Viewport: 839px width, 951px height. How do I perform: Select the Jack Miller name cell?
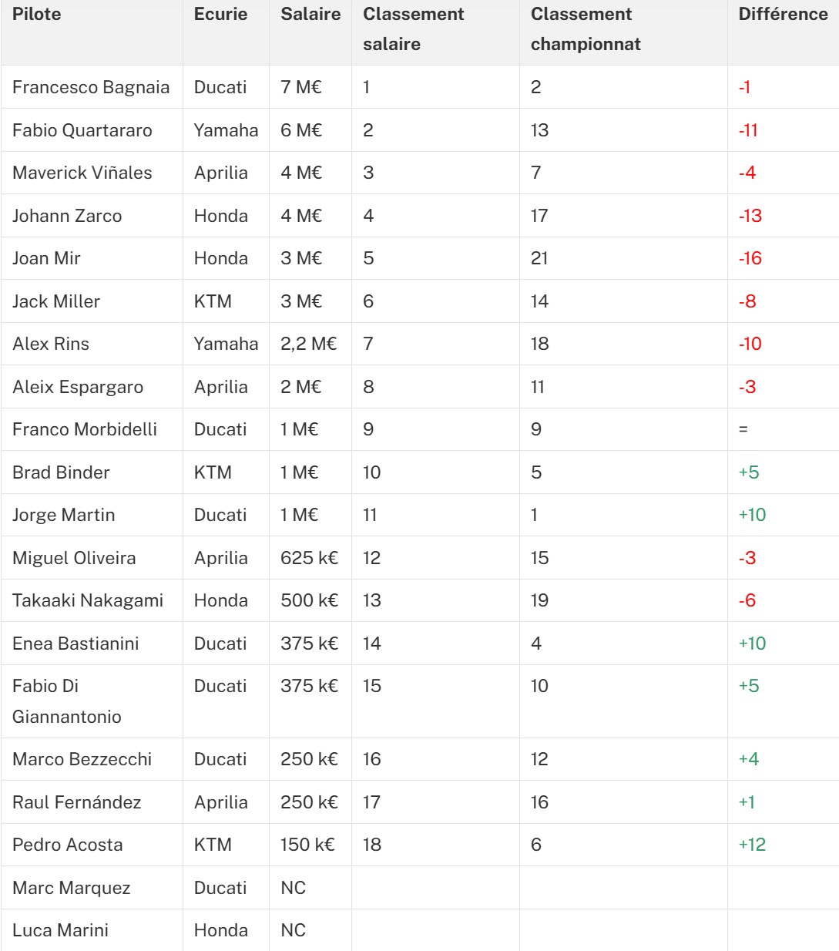click(x=56, y=301)
